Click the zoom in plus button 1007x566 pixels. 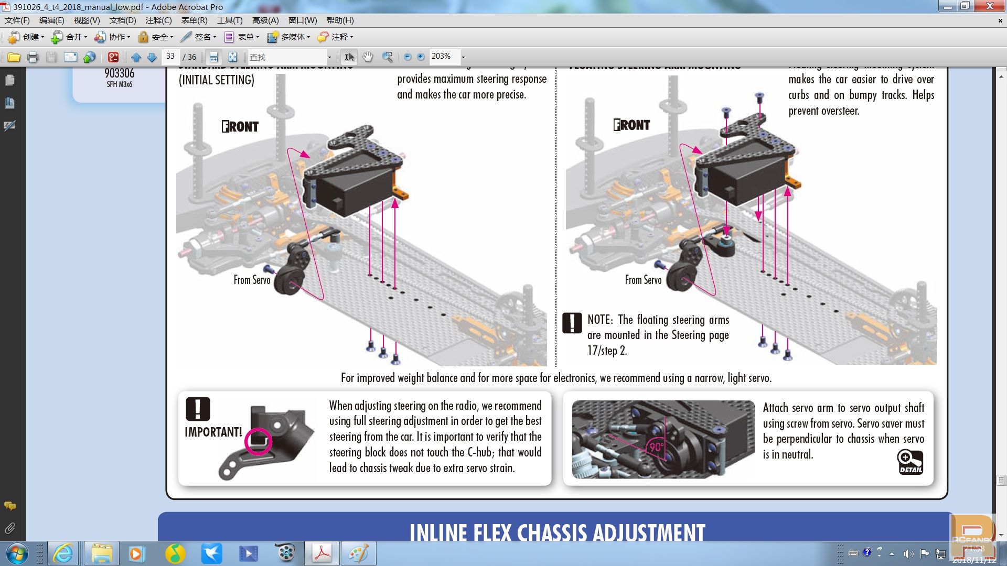421,57
